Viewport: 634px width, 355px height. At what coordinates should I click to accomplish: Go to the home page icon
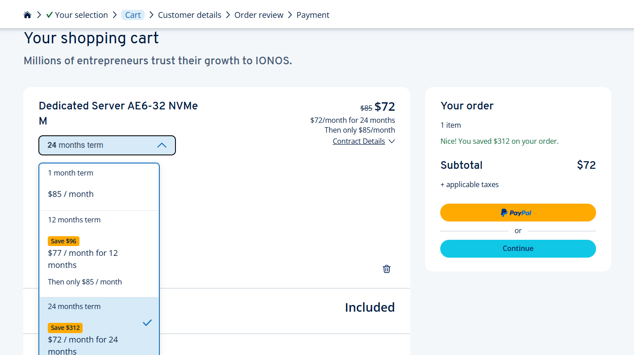(x=28, y=15)
